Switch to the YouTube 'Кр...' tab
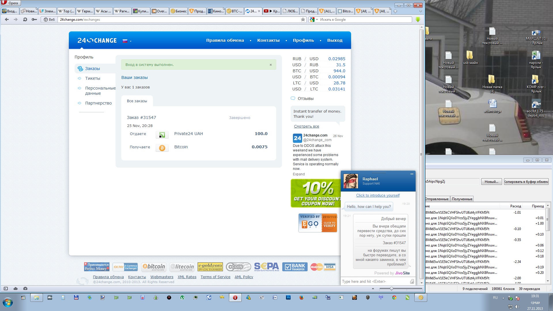The width and height of the screenshot is (553, 311). coord(272,11)
